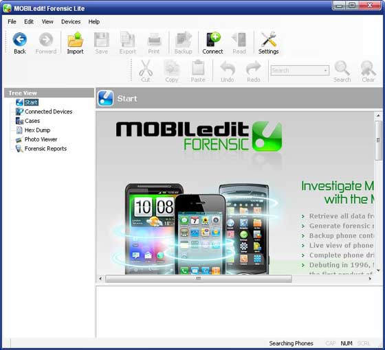Click the Back arrow toolbar icon
The image size is (385, 350).
click(x=20, y=40)
